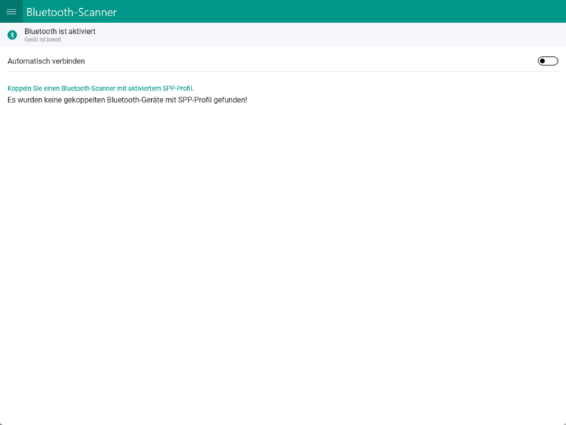Click the empty right side of toggle track
The image size is (566, 425).
click(x=553, y=61)
